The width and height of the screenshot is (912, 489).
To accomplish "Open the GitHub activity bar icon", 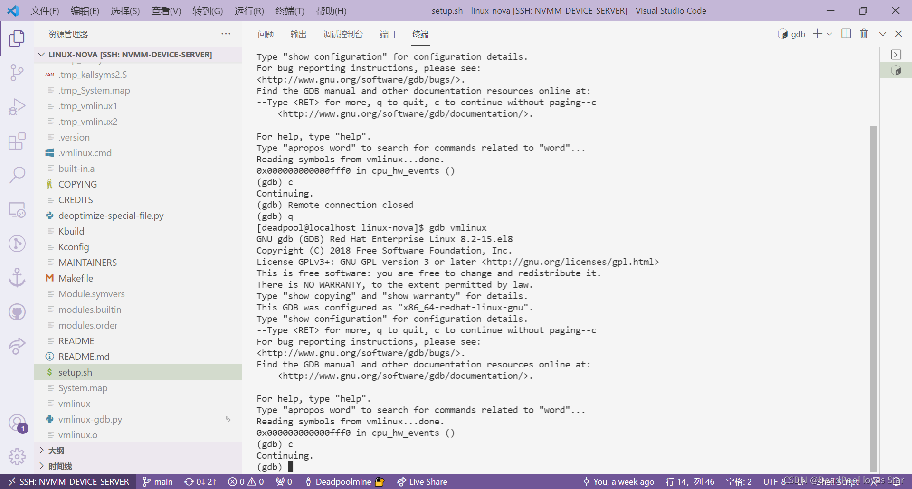I will click(x=17, y=312).
